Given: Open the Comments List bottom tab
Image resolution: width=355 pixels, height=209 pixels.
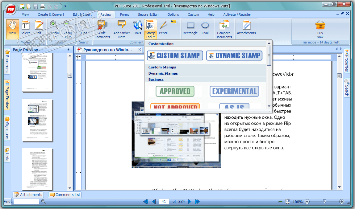Looking at the screenshot, I should point(65,195).
